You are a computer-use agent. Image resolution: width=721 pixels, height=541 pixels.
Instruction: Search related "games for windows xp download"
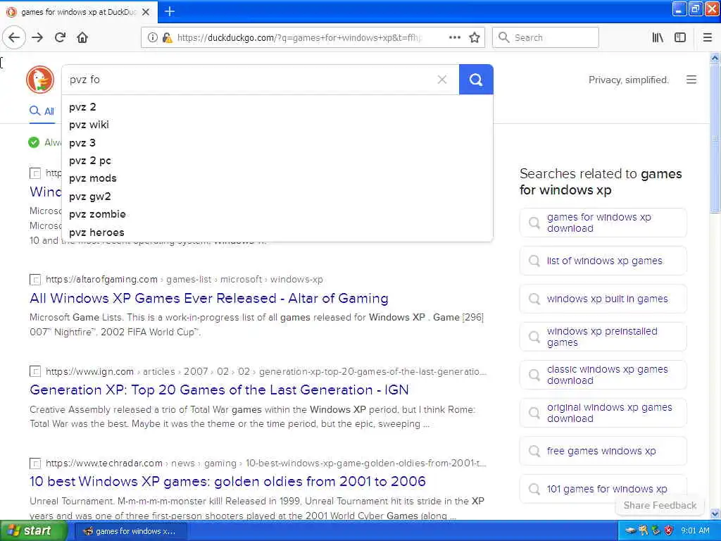coord(603,223)
